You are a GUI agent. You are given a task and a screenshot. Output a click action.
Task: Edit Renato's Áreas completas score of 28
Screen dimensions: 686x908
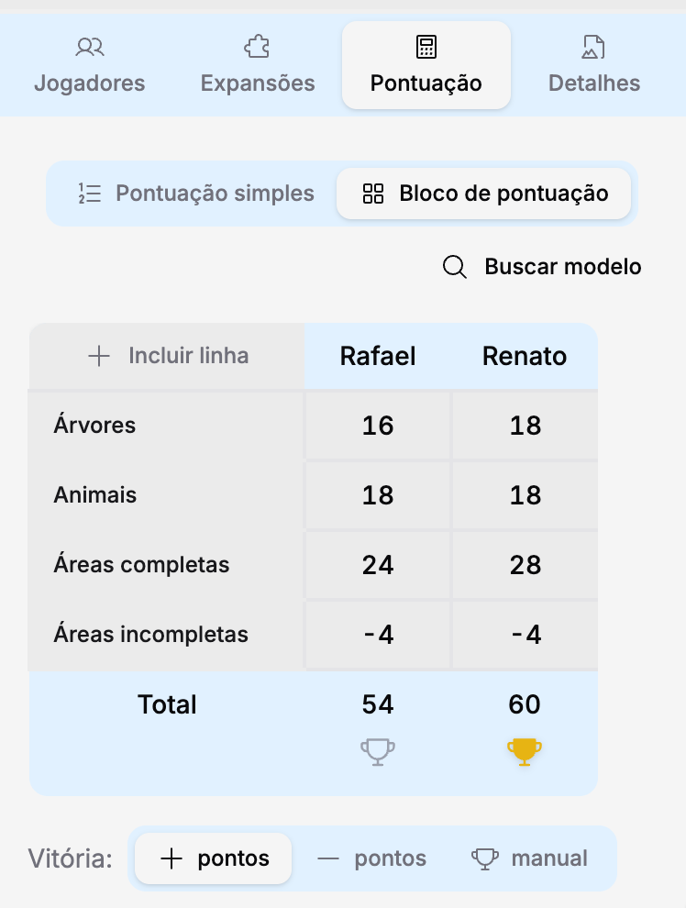(x=526, y=565)
